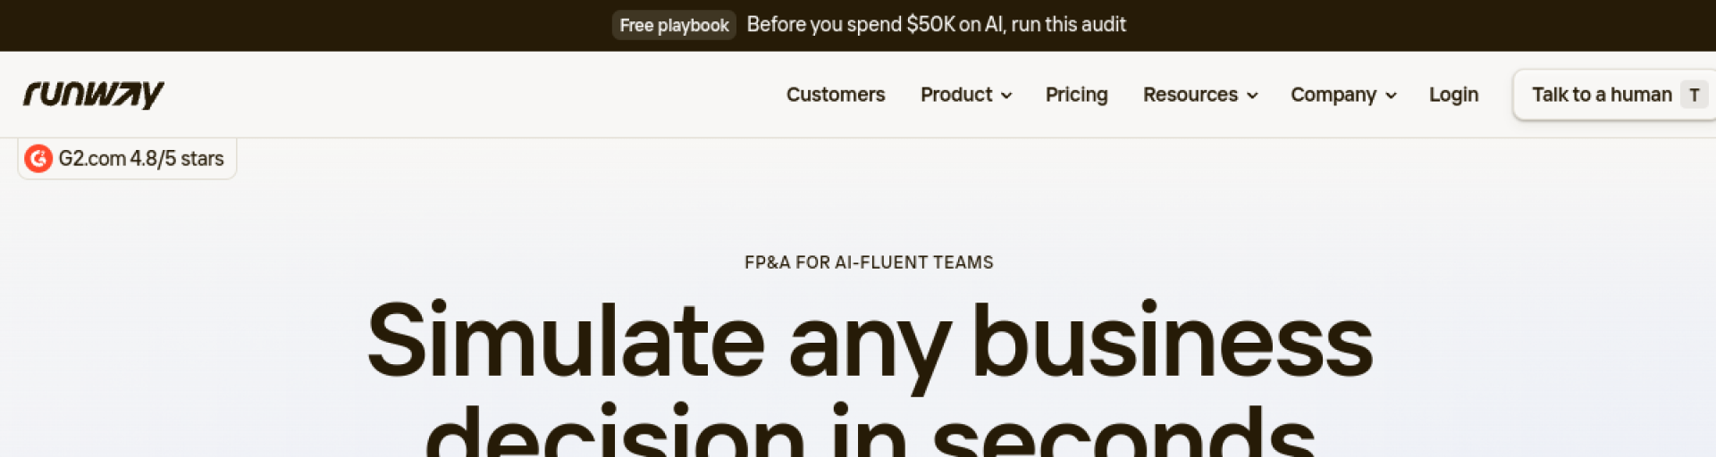Click the Login link
Viewport: 1716px width, 457px height.
point(1453,95)
